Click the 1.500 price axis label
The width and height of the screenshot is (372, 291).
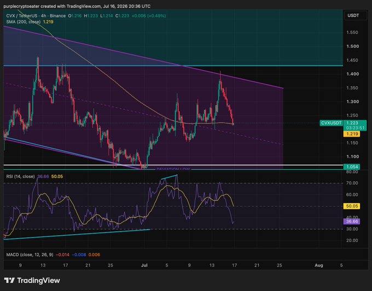(x=352, y=46)
